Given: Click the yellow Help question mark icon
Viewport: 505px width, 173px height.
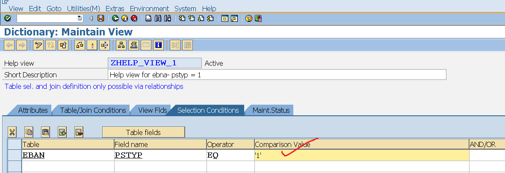Looking at the screenshot, I should (x=248, y=18).
